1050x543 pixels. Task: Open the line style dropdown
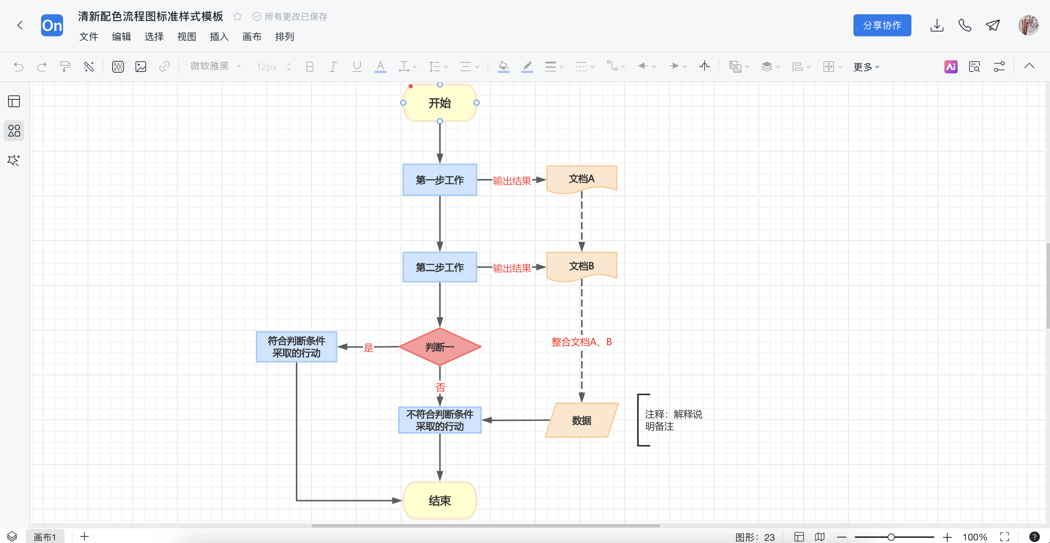584,66
